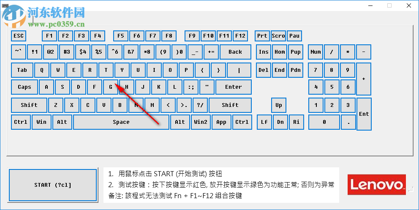419x210 pixels.
Task: Open the keyboard icon window menu
Action: 5,5
